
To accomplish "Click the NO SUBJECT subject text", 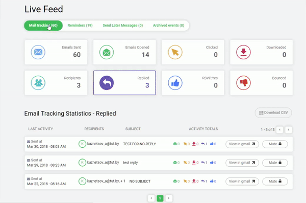I will [140, 182].
